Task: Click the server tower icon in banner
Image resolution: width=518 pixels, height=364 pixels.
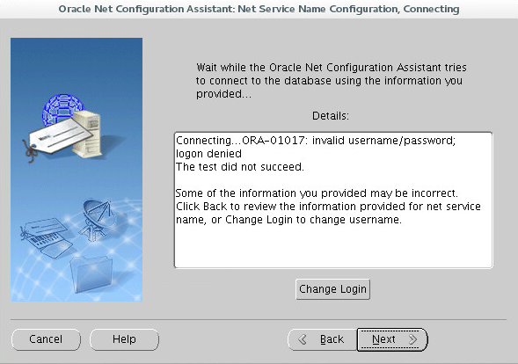Action: (86, 134)
